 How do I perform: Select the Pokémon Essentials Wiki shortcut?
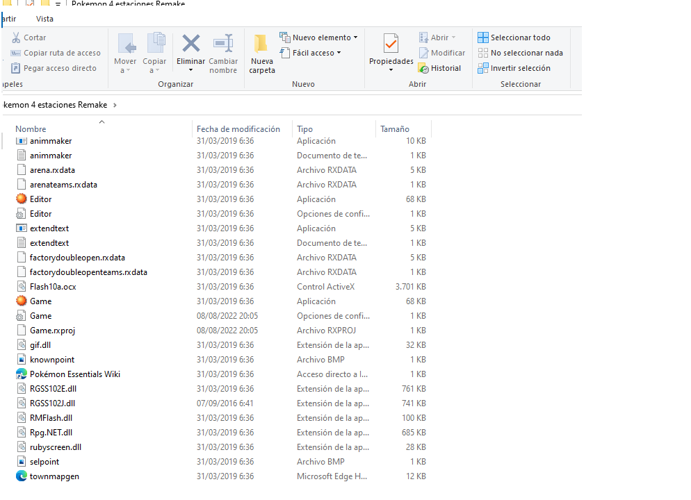pyautogui.click(x=74, y=374)
